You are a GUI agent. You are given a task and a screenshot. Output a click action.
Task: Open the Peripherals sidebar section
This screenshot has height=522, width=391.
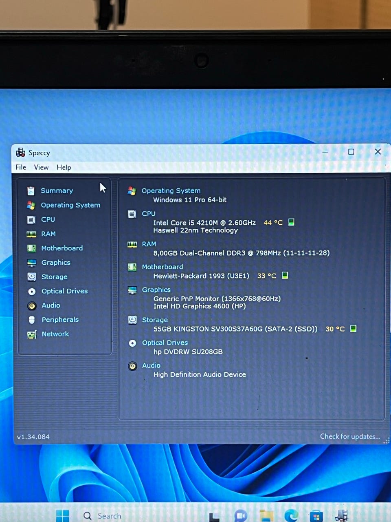coord(60,319)
